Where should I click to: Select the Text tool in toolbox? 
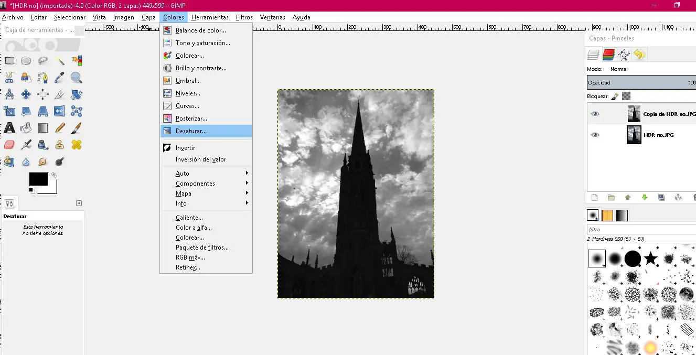(9, 128)
